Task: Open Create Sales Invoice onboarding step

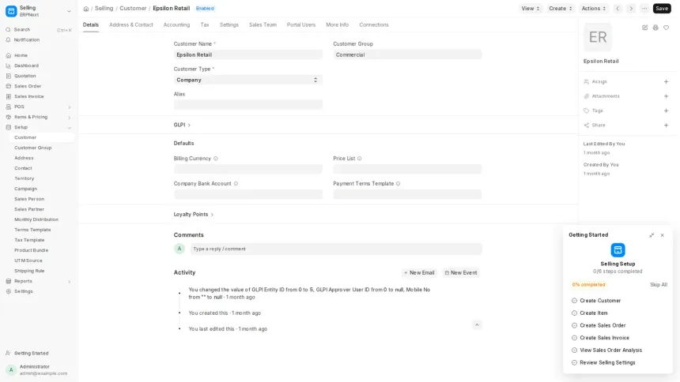Action: coord(604,338)
